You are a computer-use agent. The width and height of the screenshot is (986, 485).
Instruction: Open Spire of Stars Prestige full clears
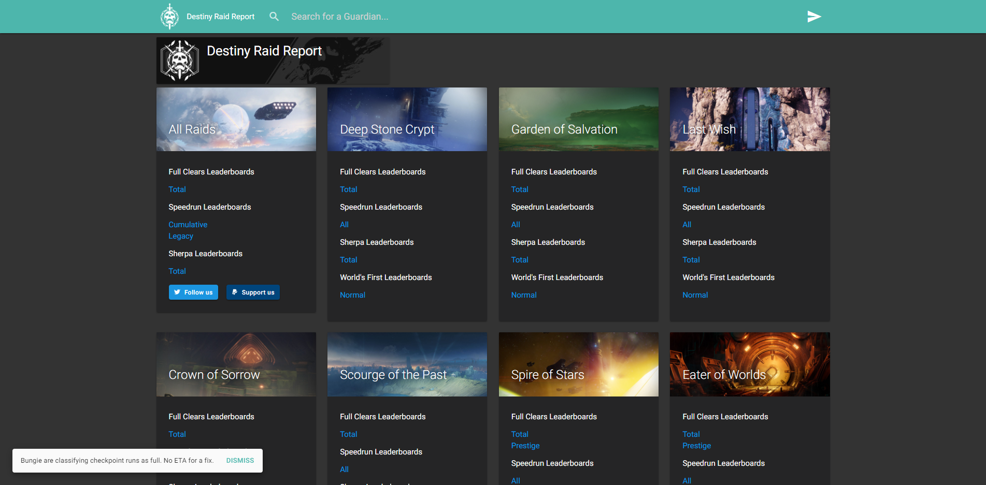[525, 446]
